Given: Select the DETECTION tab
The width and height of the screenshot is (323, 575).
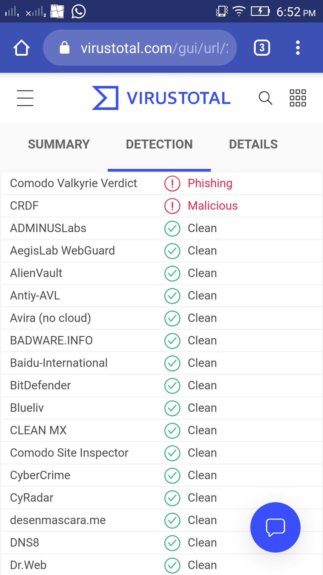Looking at the screenshot, I should click(x=159, y=144).
